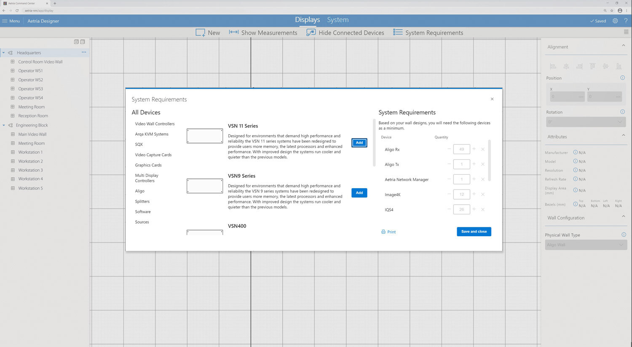Open settings gear icon in header
This screenshot has width=632, height=347.
(615, 21)
